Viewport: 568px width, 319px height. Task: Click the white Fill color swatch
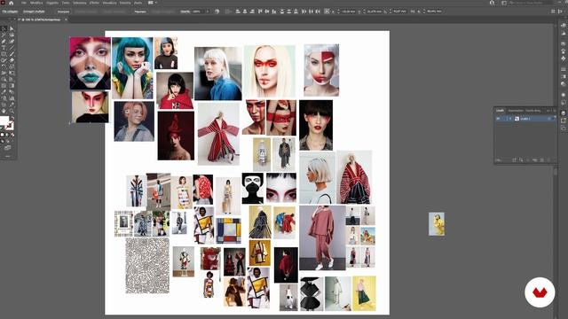tap(4, 121)
